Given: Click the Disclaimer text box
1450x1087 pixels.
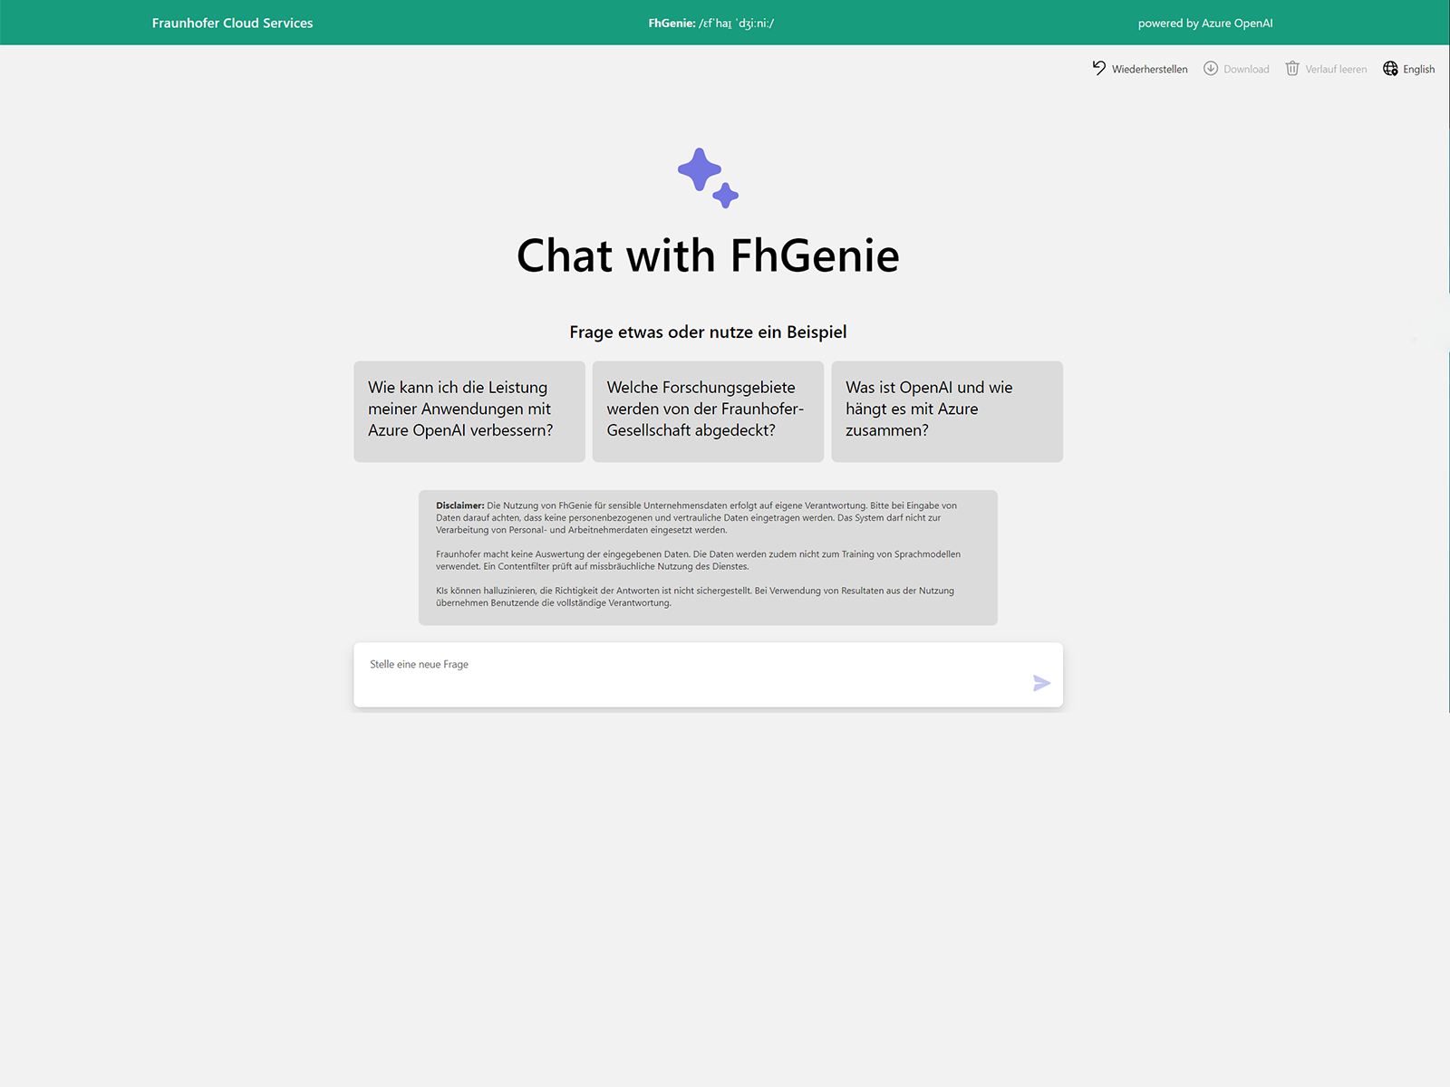Looking at the screenshot, I should pos(708,557).
